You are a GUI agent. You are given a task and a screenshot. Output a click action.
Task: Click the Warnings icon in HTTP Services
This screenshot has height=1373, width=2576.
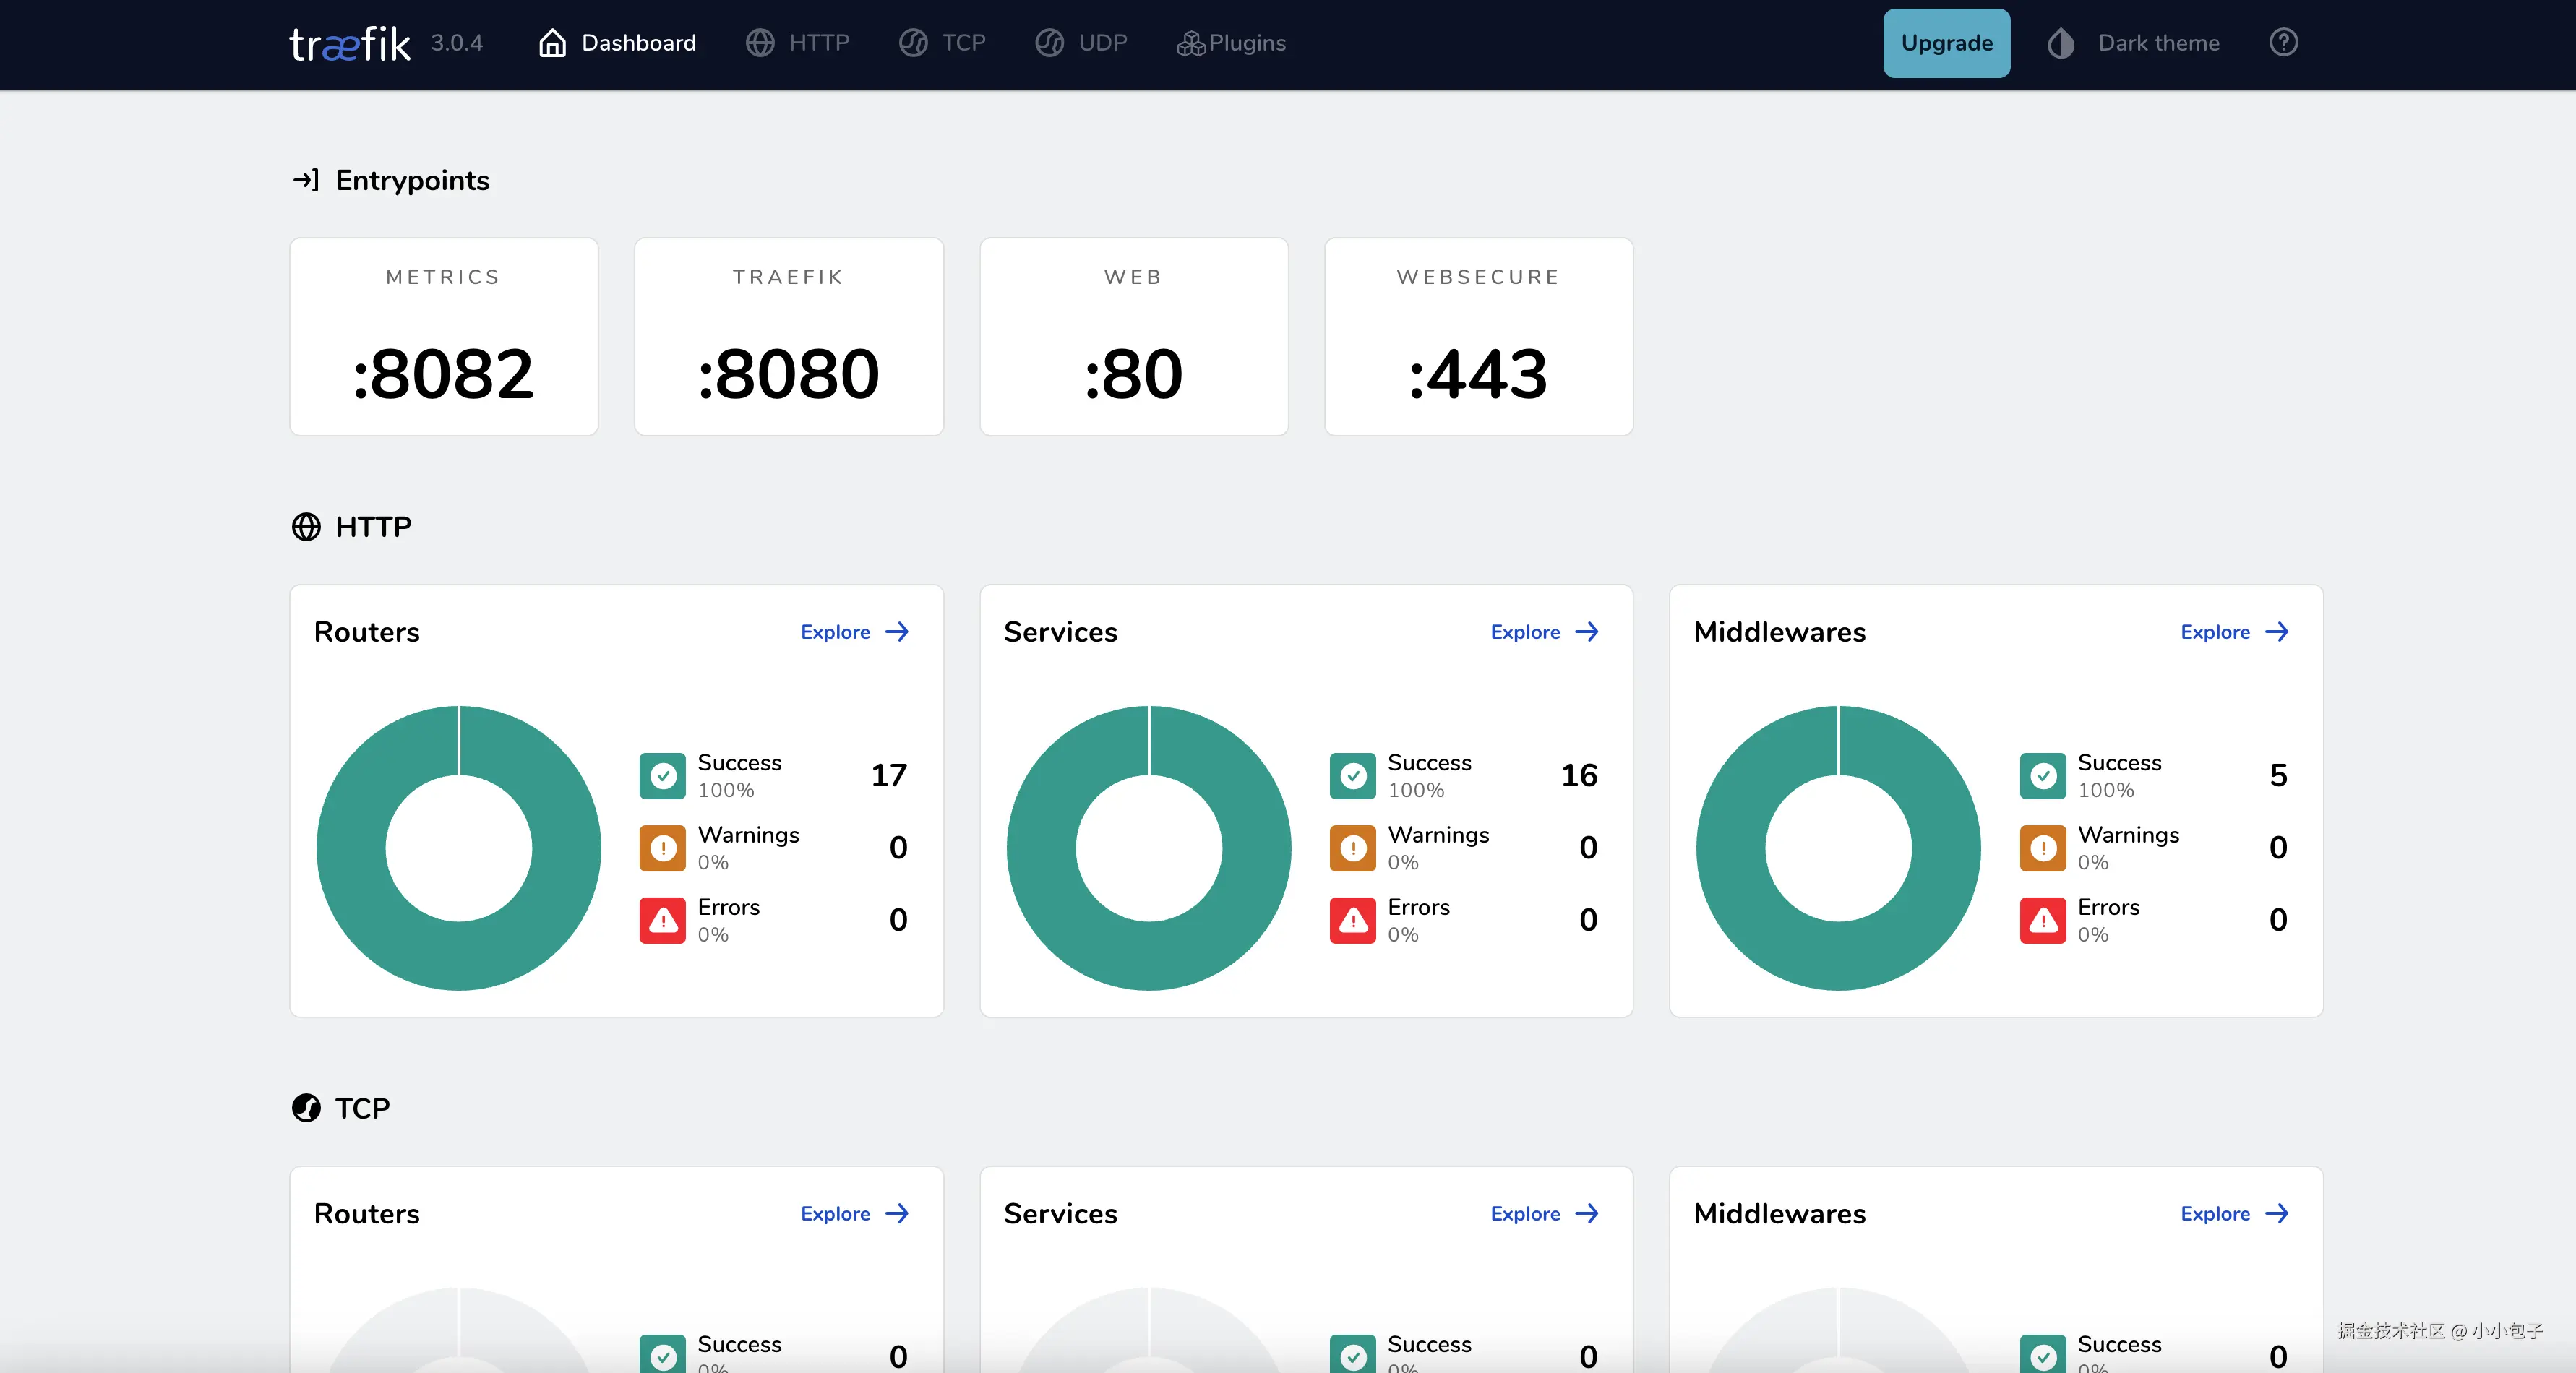pyautogui.click(x=1352, y=847)
